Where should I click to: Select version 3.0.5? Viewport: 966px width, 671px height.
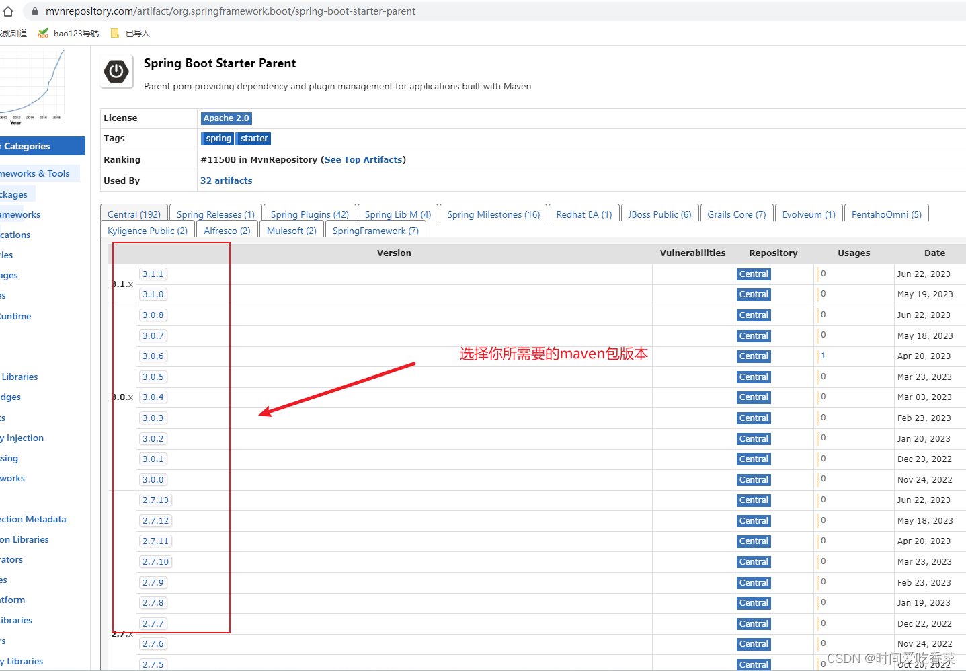[x=153, y=377]
